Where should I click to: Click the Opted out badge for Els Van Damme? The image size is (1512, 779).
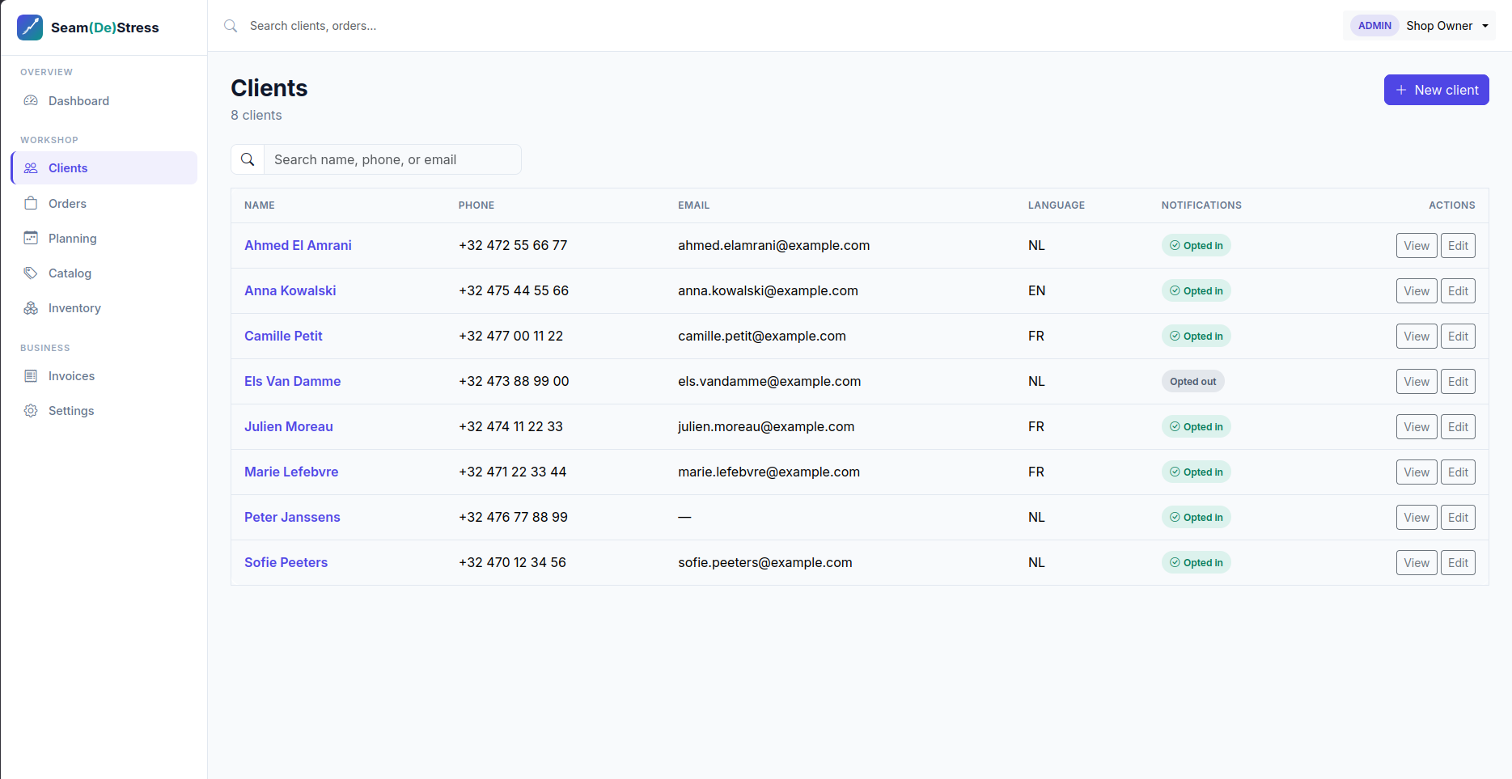[1192, 381]
